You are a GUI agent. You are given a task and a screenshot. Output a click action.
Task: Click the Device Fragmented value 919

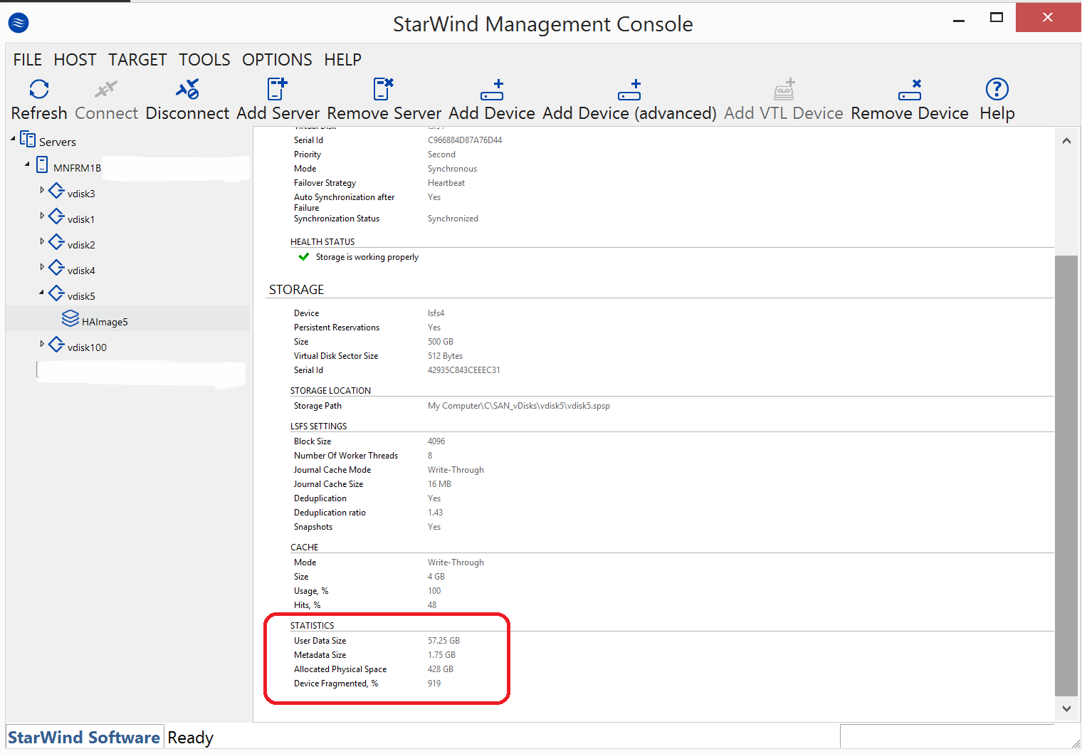pos(434,684)
